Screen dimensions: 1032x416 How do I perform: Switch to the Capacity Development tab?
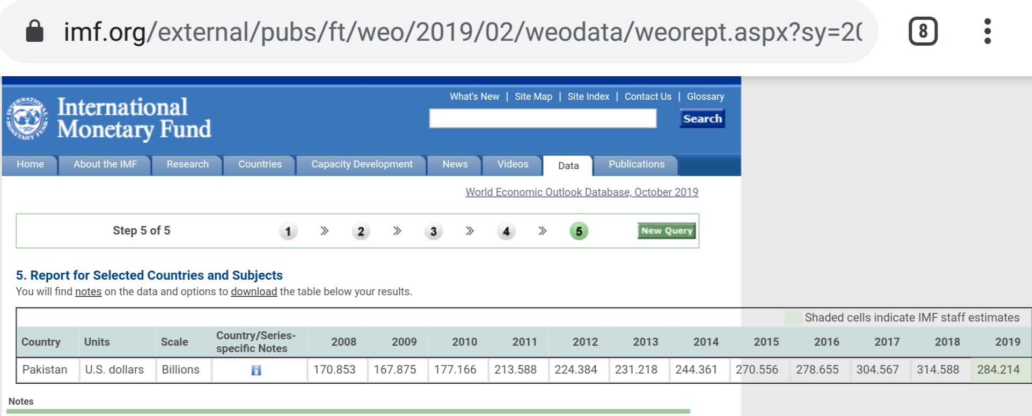362,165
